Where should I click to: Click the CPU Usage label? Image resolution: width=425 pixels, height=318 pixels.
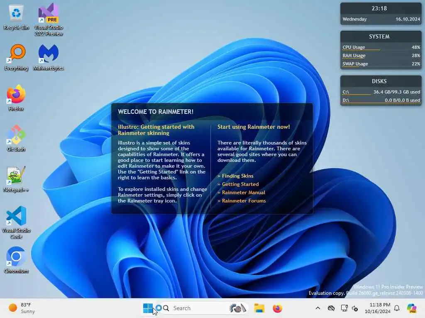click(x=354, y=47)
